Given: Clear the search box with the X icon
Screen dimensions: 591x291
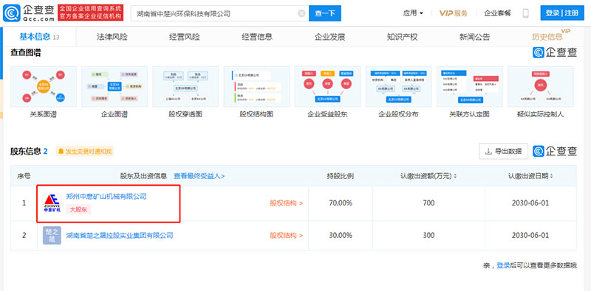Looking at the screenshot, I should (301, 13).
